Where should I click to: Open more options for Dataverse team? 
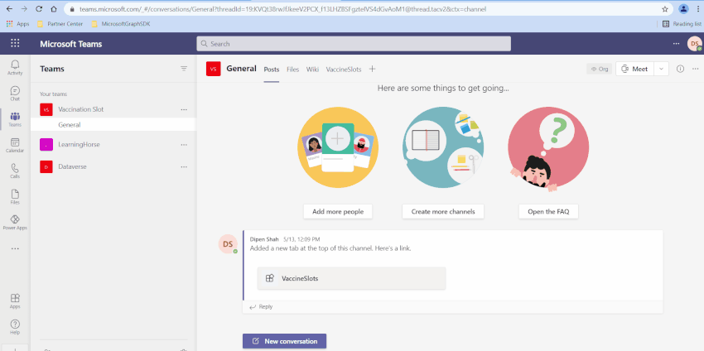(184, 166)
